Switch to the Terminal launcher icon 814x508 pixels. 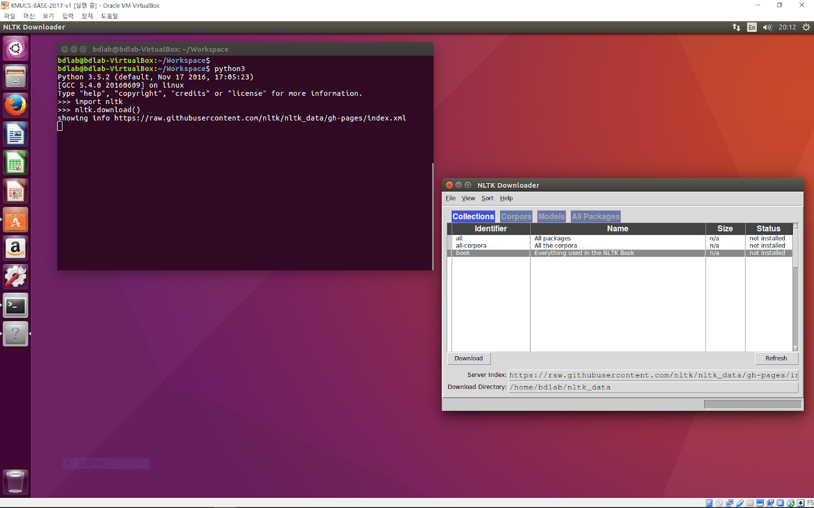15,305
